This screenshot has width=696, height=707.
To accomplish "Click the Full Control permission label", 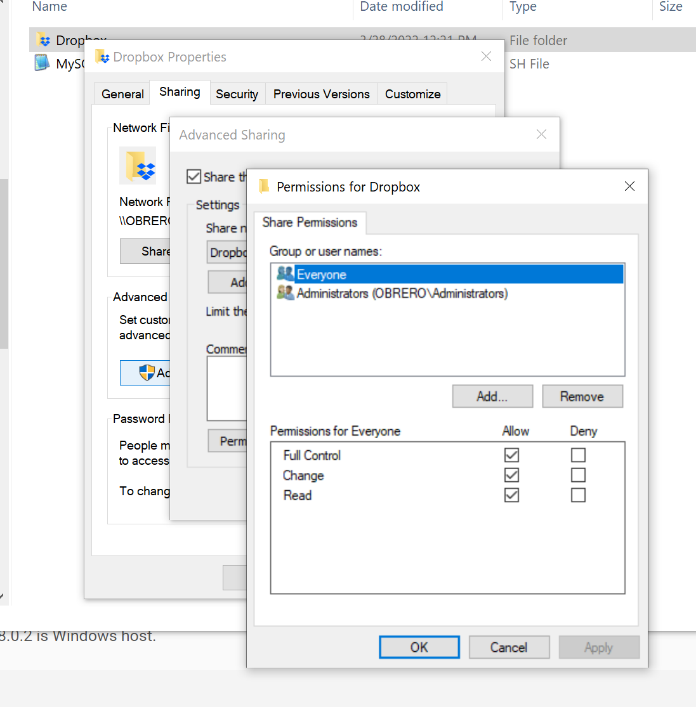I will pos(312,455).
